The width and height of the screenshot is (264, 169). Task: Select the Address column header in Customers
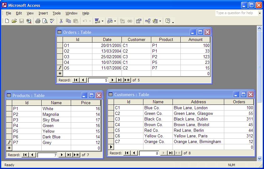[198, 102]
